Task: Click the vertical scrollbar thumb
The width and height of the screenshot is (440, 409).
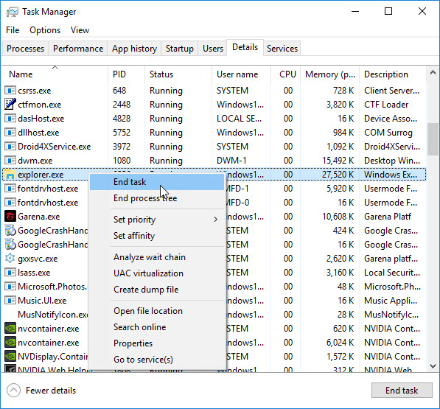Action: click(x=433, y=139)
